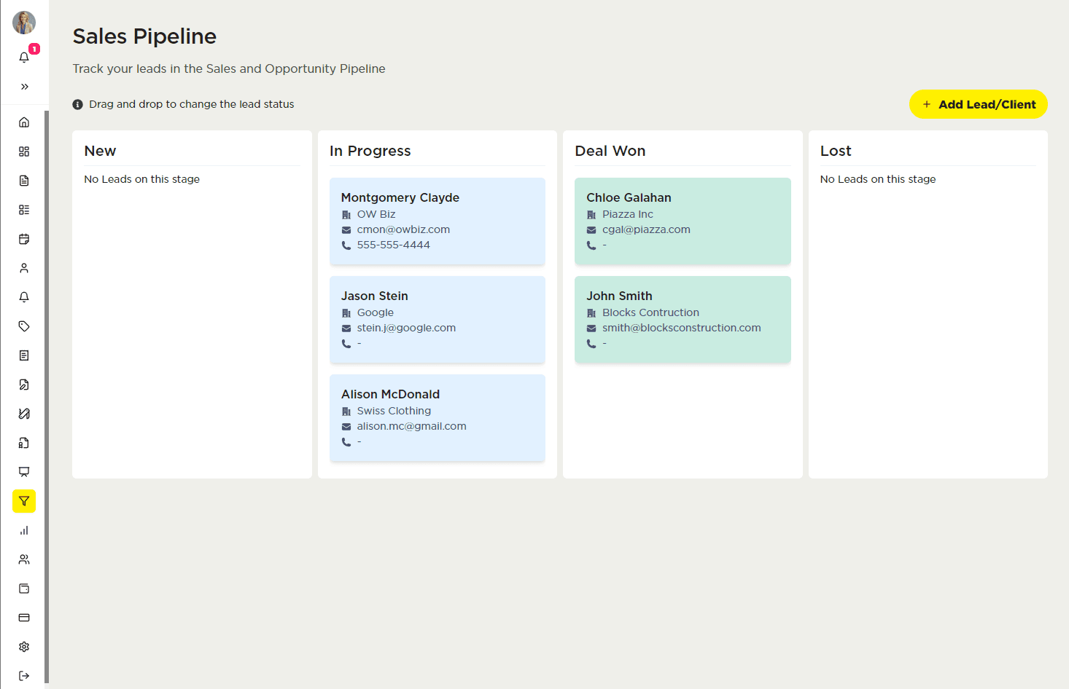Select the Jason Stein lead card
Screen dimensions: 1069x689
coord(437,319)
